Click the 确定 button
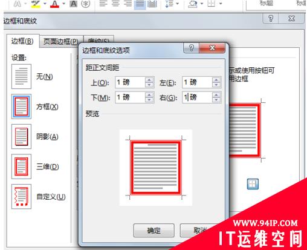The width and height of the screenshot is (307, 250). (153, 230)
